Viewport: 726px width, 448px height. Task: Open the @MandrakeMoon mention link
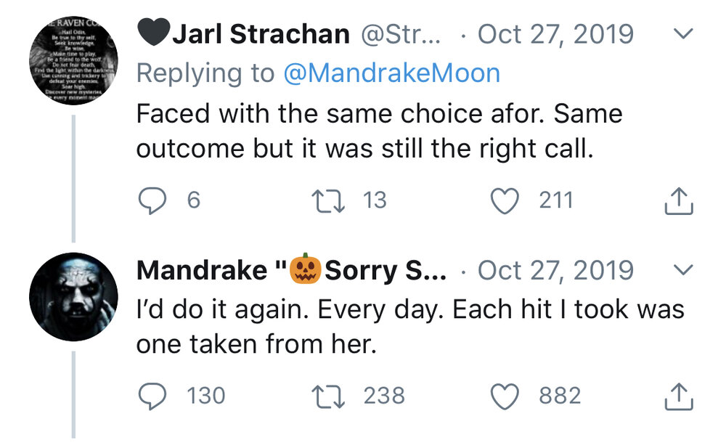(x=391, y=73)
